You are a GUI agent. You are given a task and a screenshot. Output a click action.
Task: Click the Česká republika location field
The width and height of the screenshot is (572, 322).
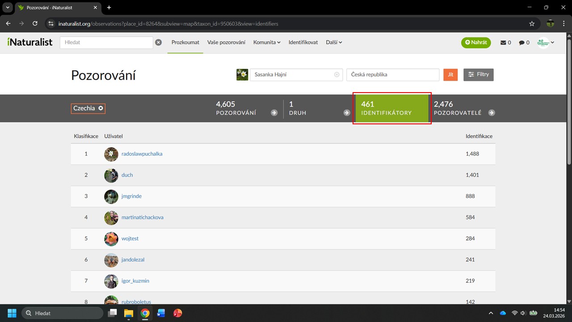392,75
